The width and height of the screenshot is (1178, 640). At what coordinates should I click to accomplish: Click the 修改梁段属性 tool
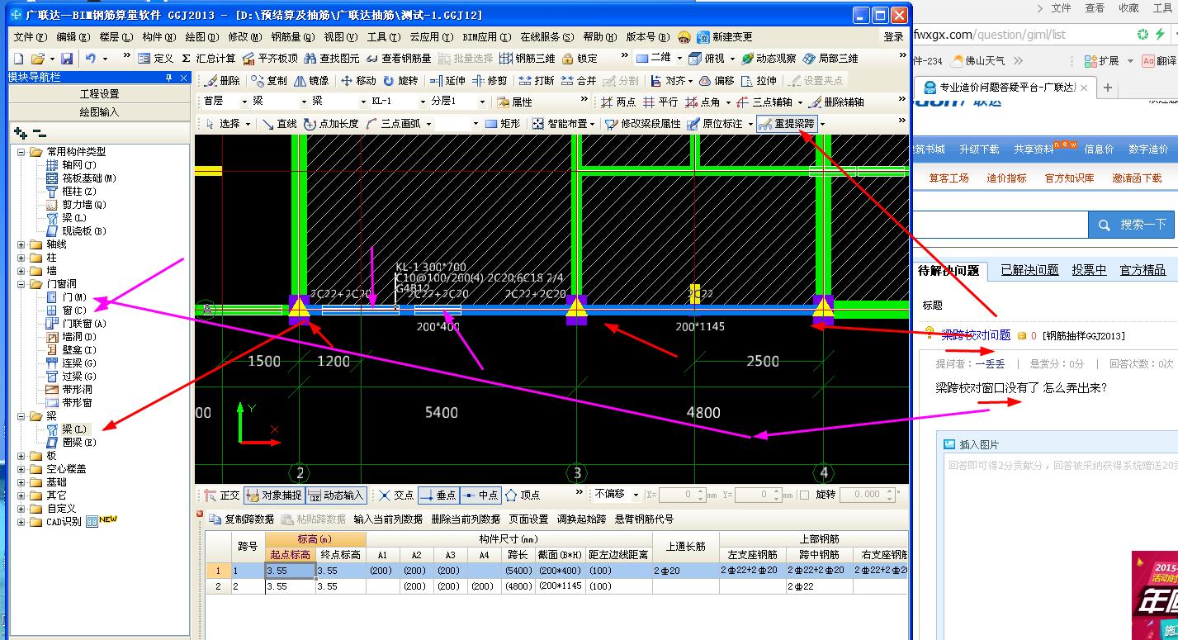click(x=643, y=123)
